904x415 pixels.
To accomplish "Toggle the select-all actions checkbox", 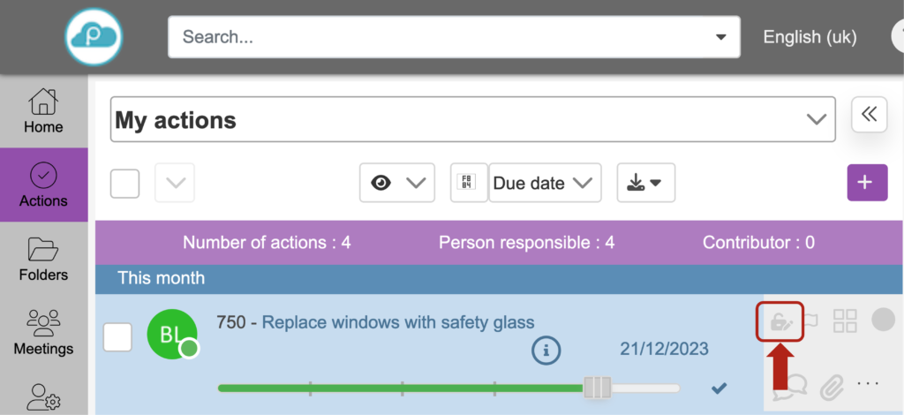I will point(125,184).
